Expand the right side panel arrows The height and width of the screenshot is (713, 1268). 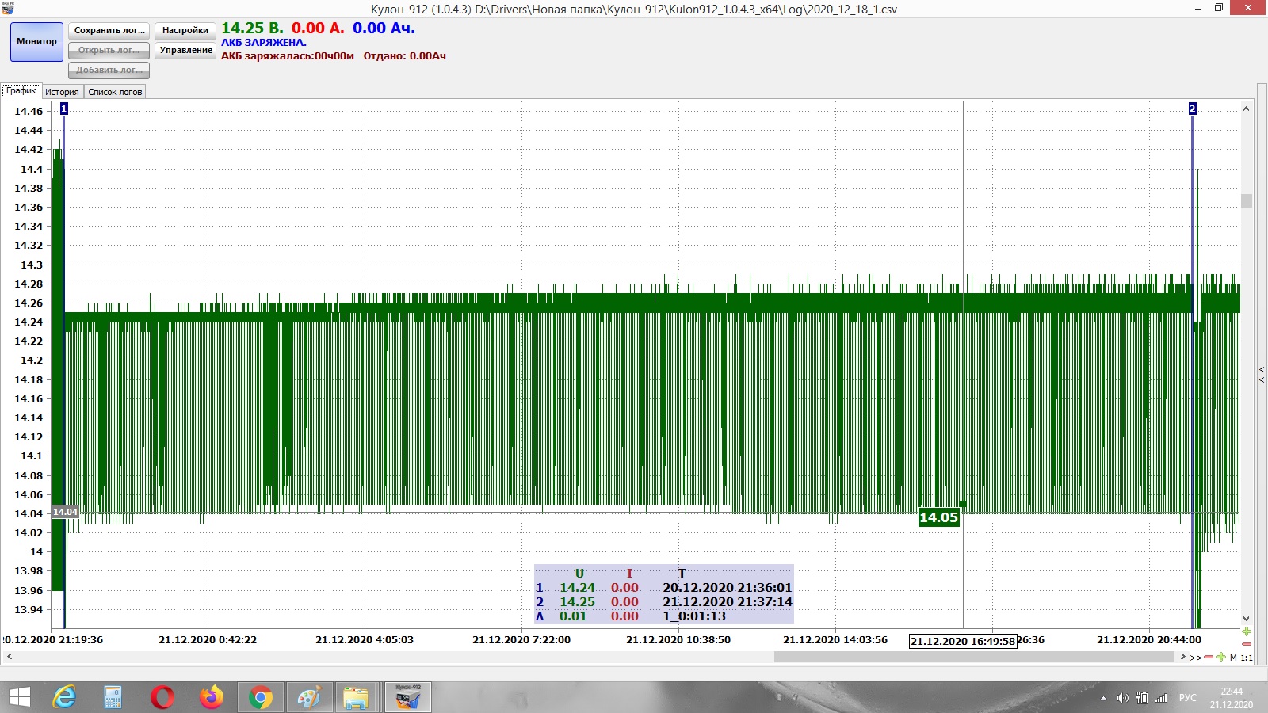click(x=1262, y=375)
